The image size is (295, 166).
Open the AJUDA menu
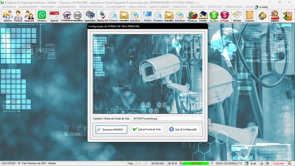point(249,7)
